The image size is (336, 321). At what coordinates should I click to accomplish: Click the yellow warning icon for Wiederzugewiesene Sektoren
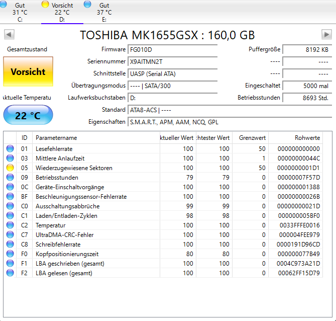tap(10, 168)
